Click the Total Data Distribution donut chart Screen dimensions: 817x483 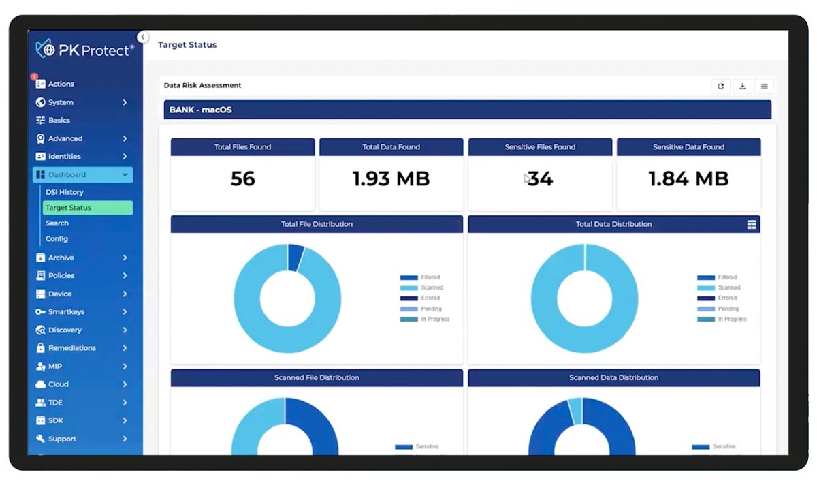coord(585,298)
